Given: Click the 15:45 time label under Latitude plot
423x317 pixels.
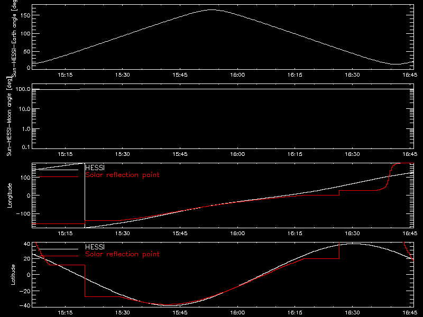Looking at the screenshot, I should tap(180, 313).
